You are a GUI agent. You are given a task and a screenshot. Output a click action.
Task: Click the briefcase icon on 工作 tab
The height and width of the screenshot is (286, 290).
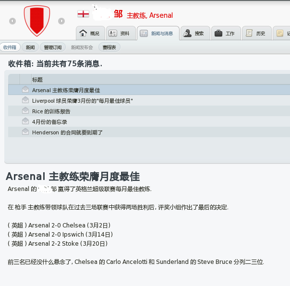tap(218, 33)
